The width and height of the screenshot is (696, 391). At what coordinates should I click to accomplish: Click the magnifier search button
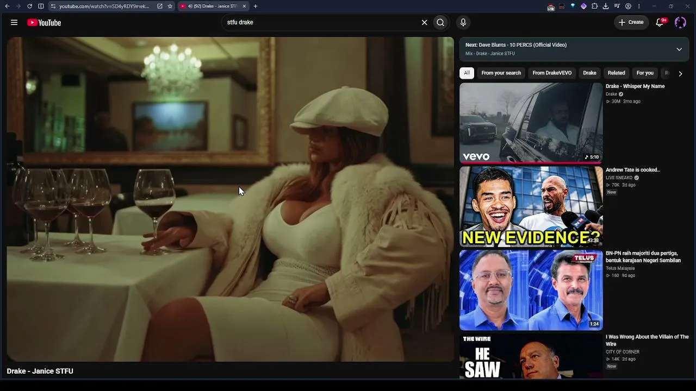(440, 22)
